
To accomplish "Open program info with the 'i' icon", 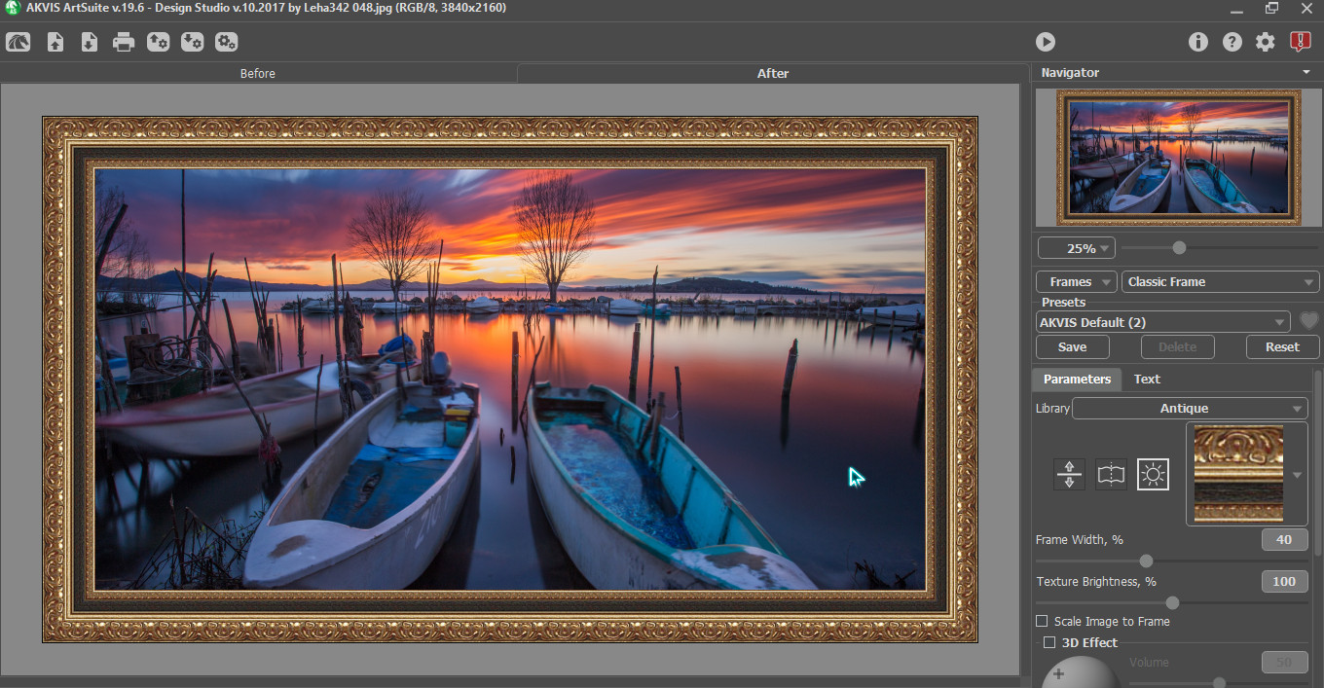I will pos(1198,42).
